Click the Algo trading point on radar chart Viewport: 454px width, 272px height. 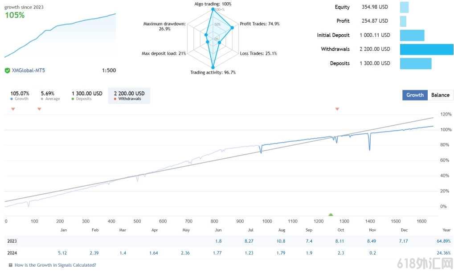click(213, 9)
